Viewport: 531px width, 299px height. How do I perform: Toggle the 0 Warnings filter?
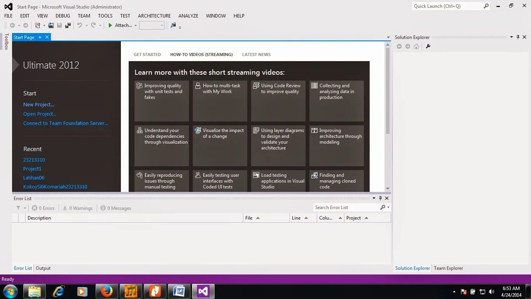pyautogui.click(x=77, y=208)
